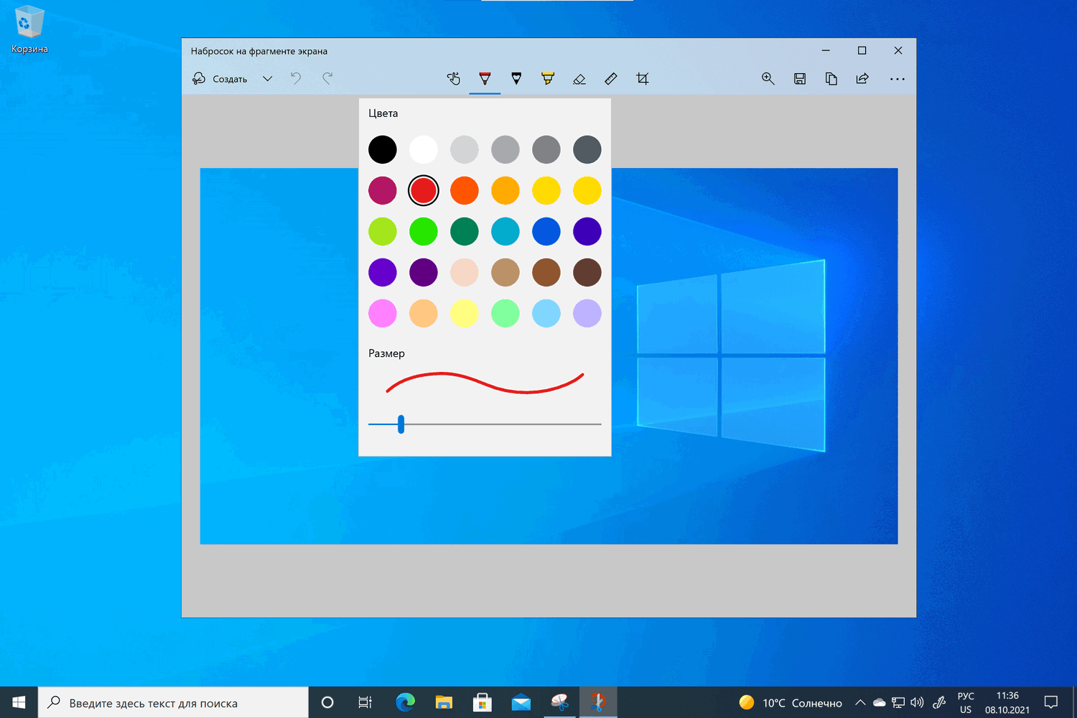The width and height of the screenshot is (1077, 718).
Task: Select the ballpoint pen tool
Action: [x=485, y=79]
